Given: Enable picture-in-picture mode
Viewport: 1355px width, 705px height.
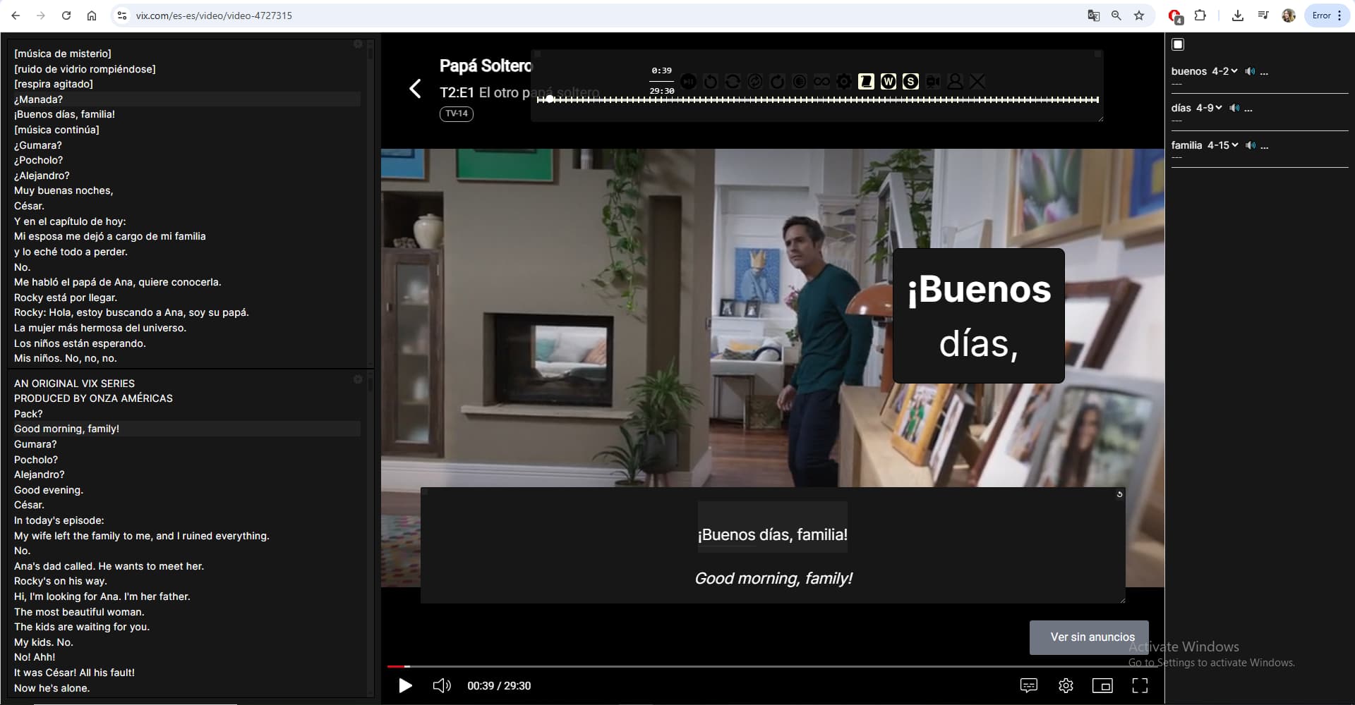Looking at the screenshot, I should [1102, 685].
